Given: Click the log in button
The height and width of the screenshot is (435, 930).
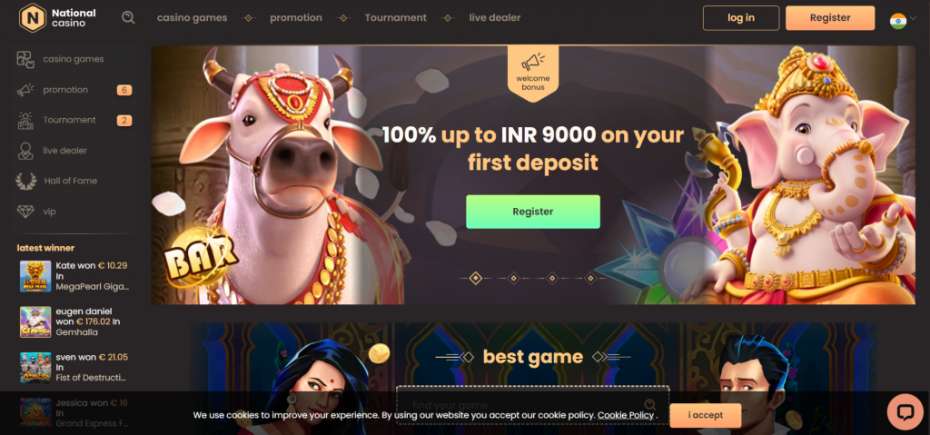Looking at the screenshot, I should coord(741,18).
